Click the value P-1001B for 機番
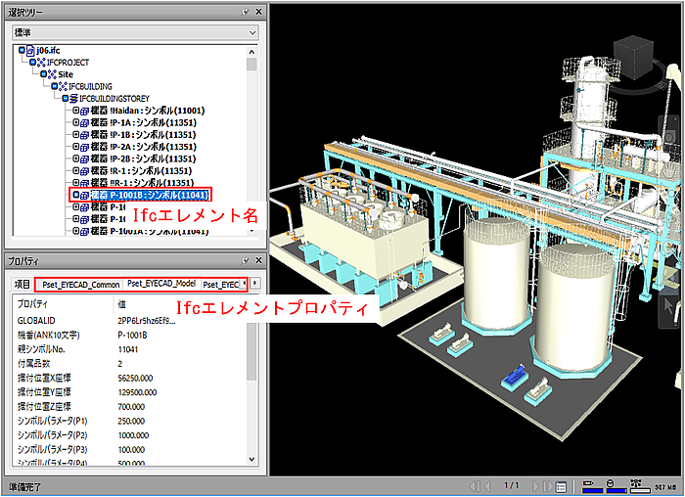The width and height of the screenshot is (685, 497). 132,336
